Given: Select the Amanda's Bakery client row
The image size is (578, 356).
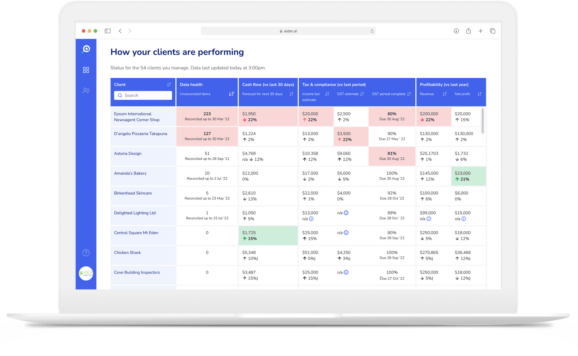Looking at the screenshot, I should 130,173.
